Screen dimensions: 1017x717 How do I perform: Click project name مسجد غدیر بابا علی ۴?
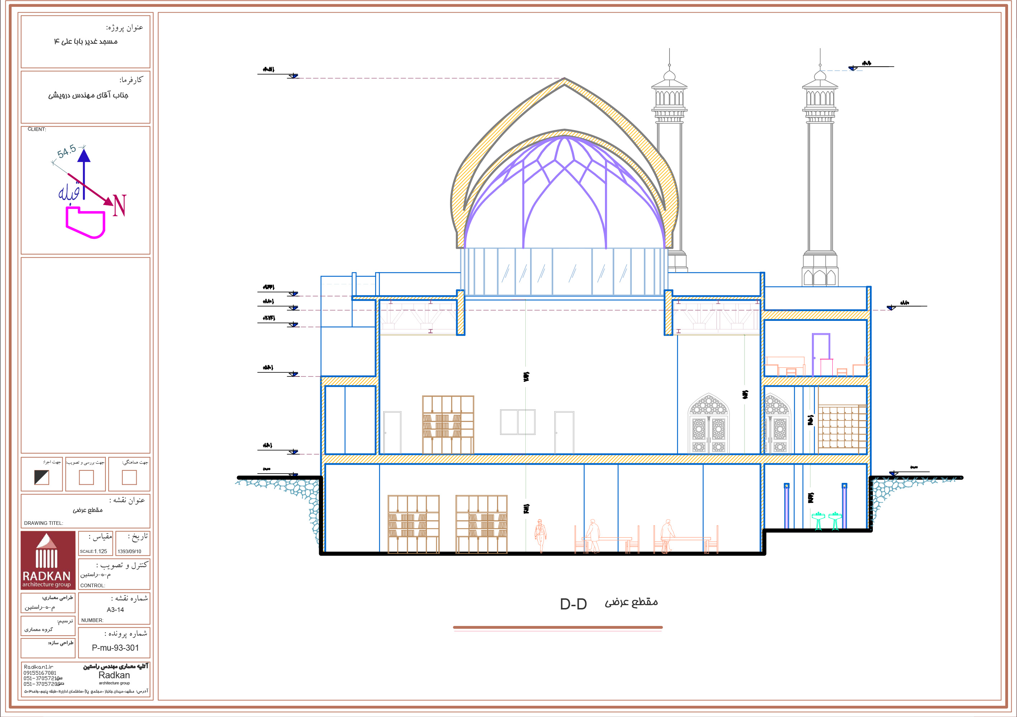(86, 41)
